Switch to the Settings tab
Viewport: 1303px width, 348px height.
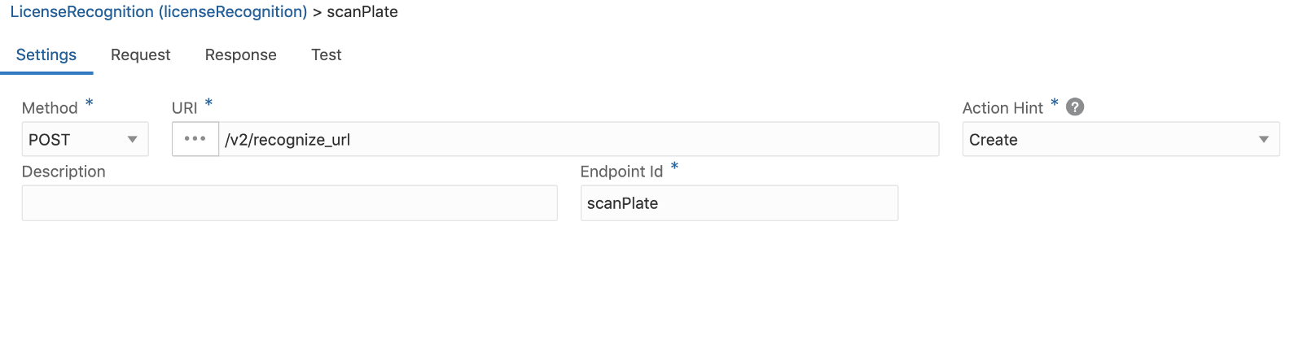pyautogui.click(x=46, y=54)
